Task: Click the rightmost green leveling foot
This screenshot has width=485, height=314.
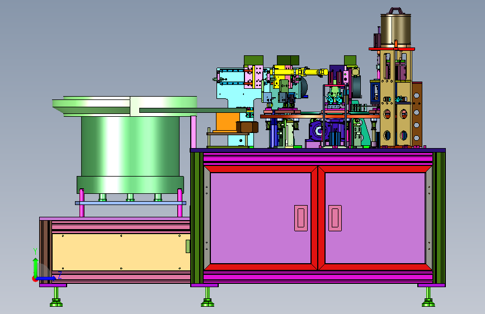Action: (428, 297)
